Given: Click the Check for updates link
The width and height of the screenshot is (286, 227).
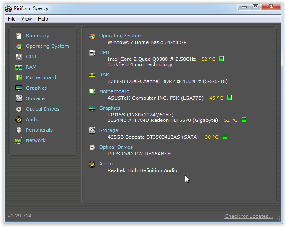Looking at the screenshot, I should click(249, 216).
